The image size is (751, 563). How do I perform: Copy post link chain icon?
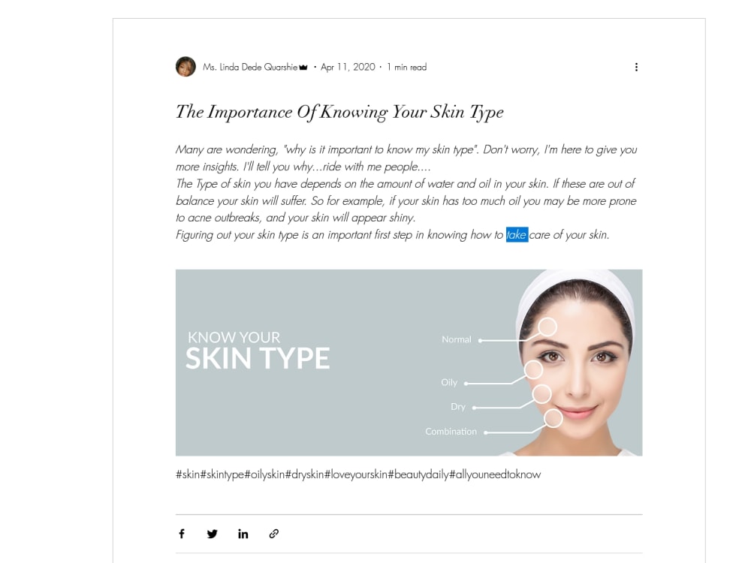(274, 534)
